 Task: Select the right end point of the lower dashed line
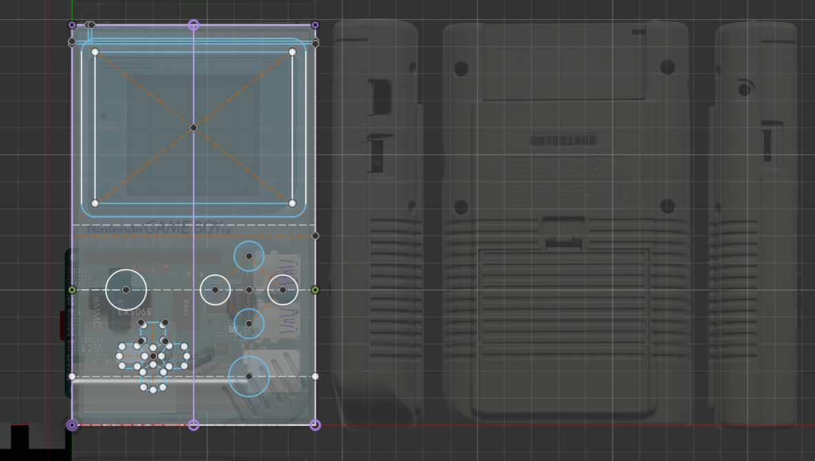tap(315, 377)
